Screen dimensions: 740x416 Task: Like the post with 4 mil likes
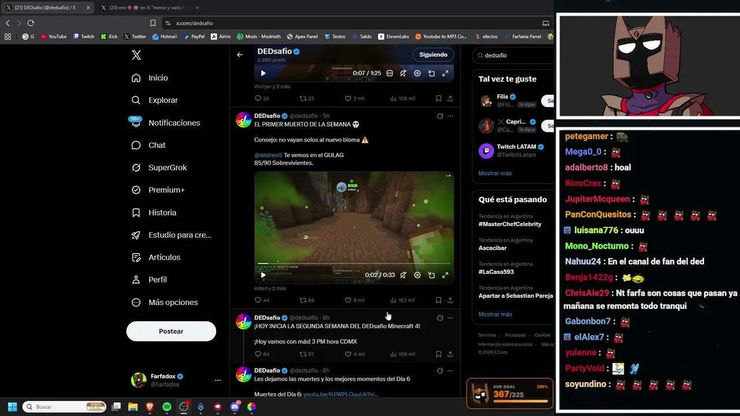point(354,354)
